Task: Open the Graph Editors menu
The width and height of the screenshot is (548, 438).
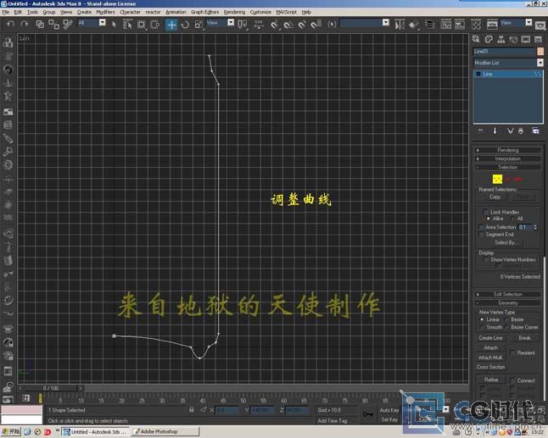Action: click(x=204, y=12)
